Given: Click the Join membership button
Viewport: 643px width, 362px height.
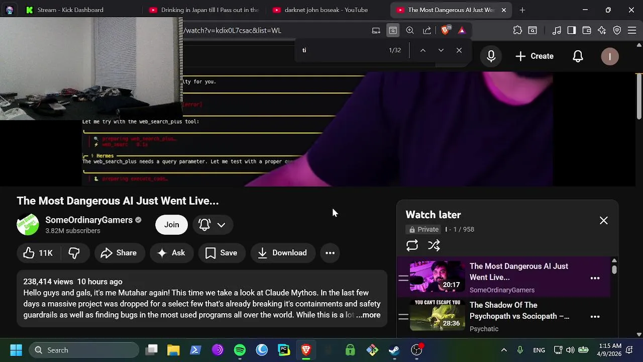Looking at the screenshot, I should 171,225.
